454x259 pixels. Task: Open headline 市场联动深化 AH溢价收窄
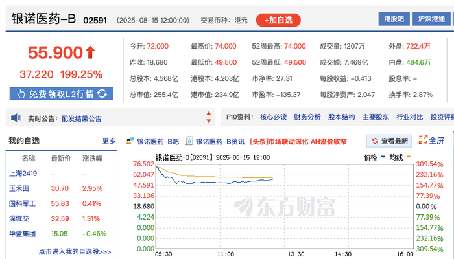click(298, 141)
